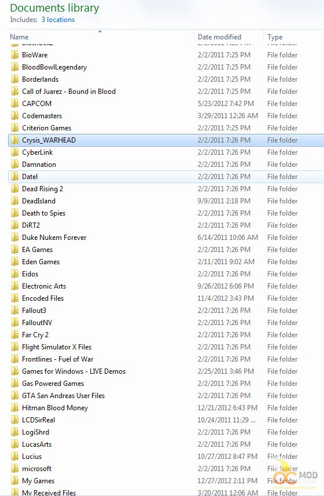This screenshot has height=496, width=324.
Task: Select the Encoded Files folder name
Action: pos(43,298)
